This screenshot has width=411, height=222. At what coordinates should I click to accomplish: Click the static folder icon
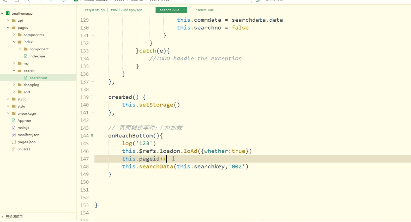pyautogui.click(x=13, y=99)
